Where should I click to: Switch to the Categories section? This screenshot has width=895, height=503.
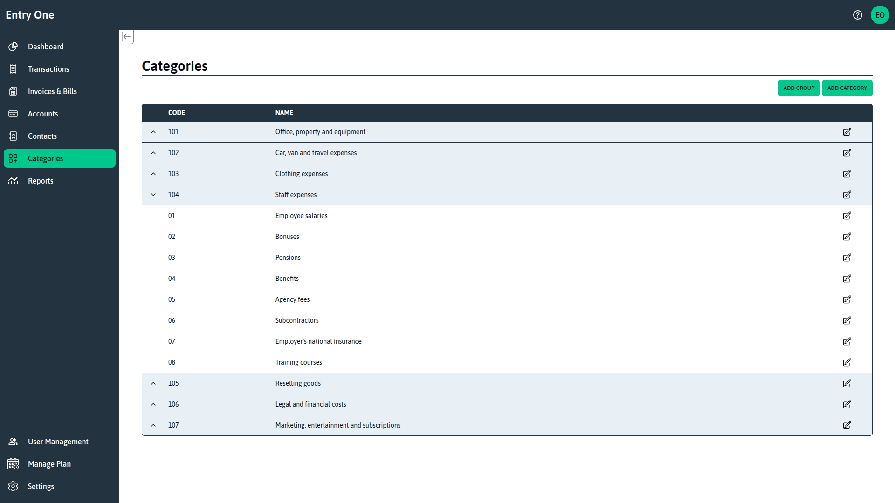46,158
